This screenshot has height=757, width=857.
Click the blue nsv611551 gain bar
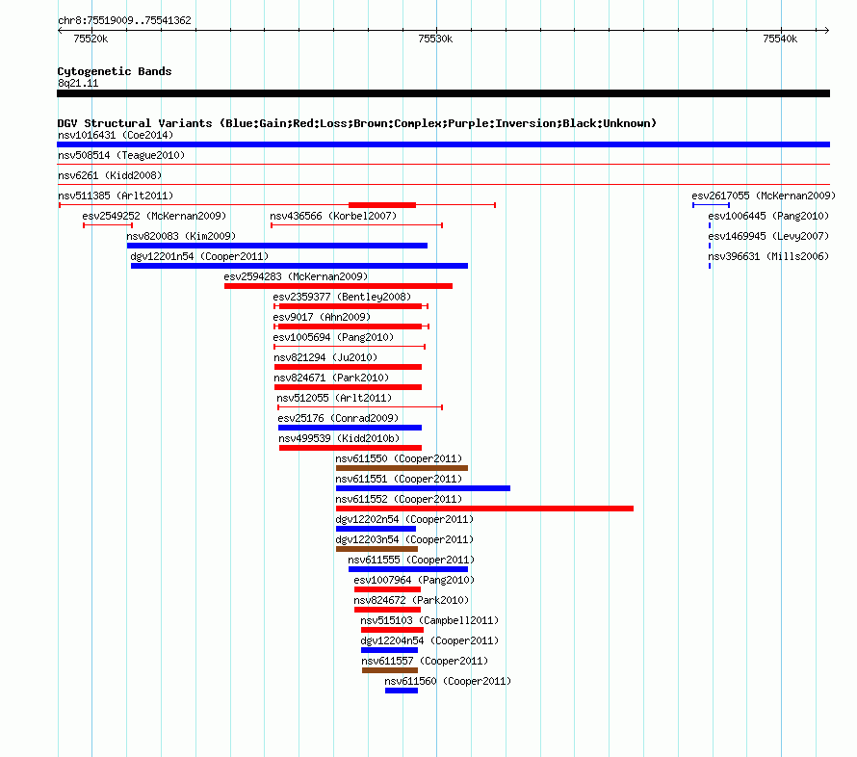tap(423, 488)
